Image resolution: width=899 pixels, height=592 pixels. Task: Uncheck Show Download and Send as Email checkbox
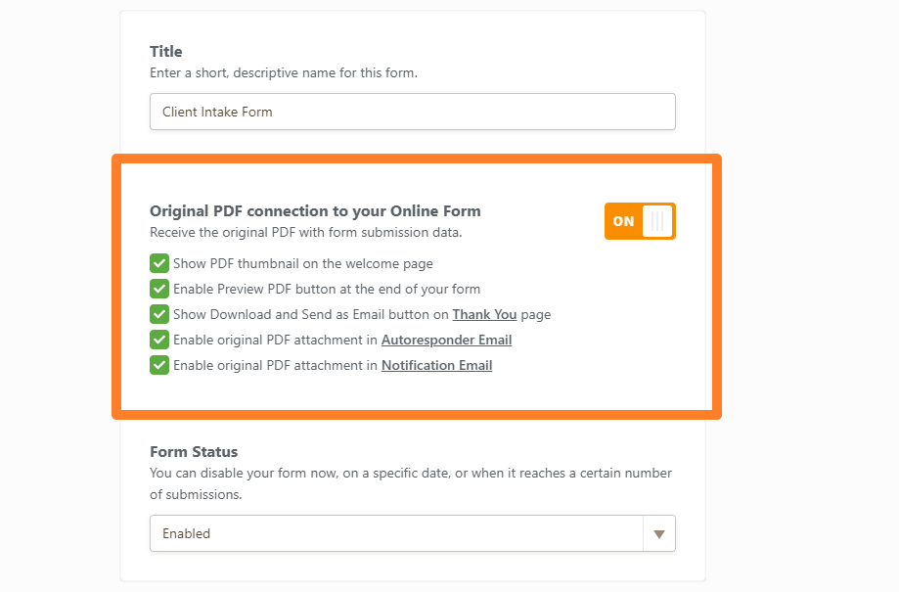pos(159,314)
